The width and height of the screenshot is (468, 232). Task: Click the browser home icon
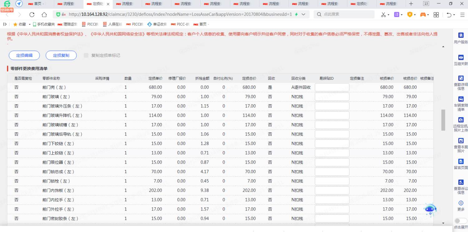pos(44,15)
